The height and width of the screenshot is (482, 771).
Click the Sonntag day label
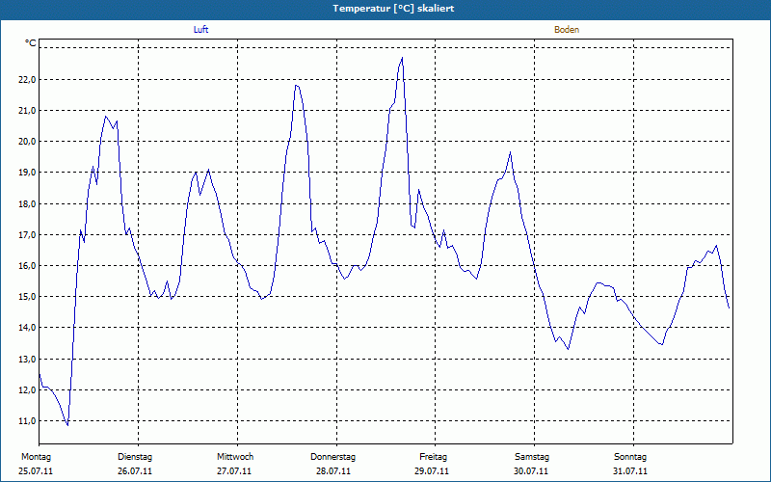[630, 457]
